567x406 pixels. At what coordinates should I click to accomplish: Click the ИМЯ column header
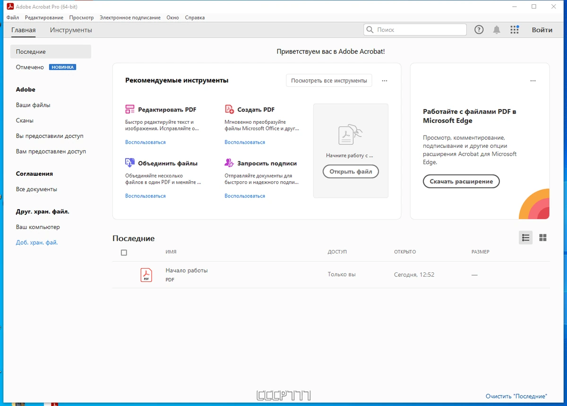tap(171, 252)
